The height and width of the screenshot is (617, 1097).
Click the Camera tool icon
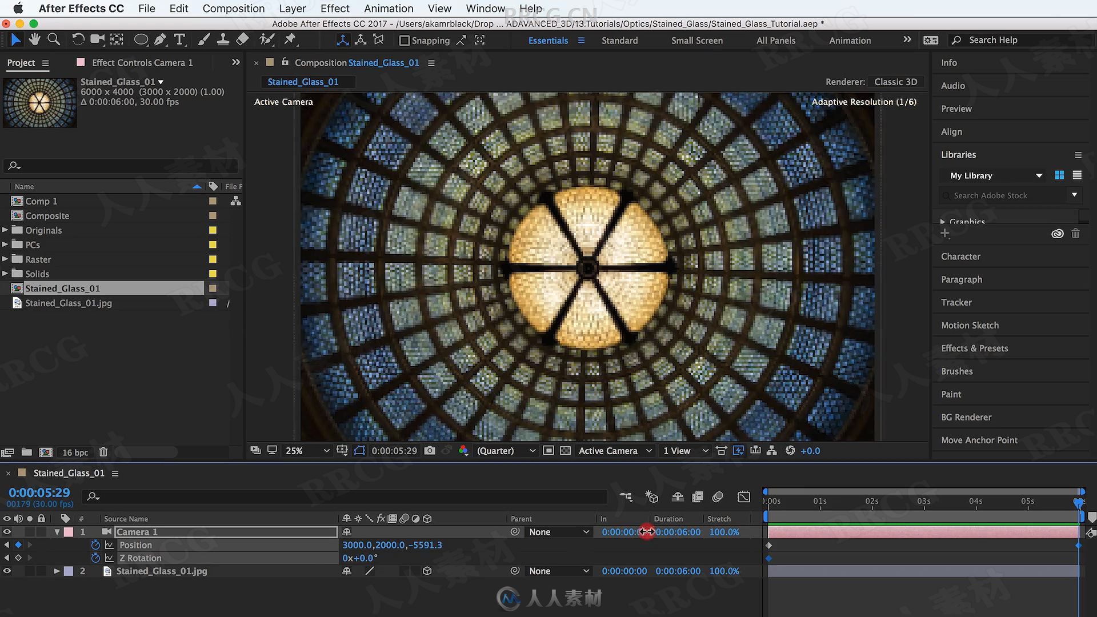coord(95,39)
